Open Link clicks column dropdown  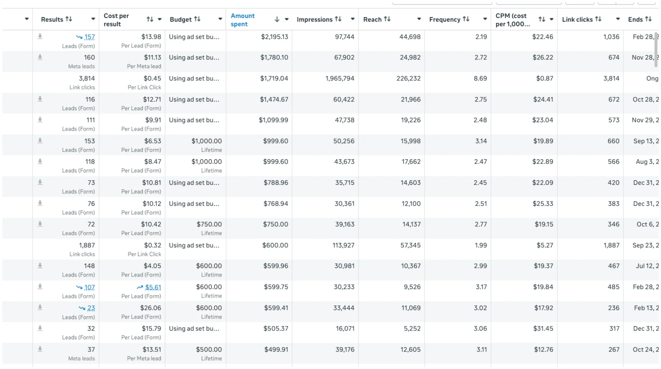[618, 19]
